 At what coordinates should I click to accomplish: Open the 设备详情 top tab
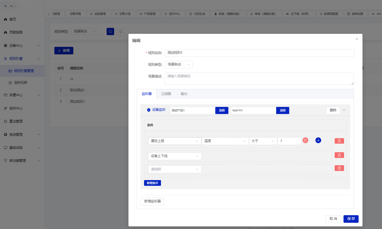[x=76, y=14]
